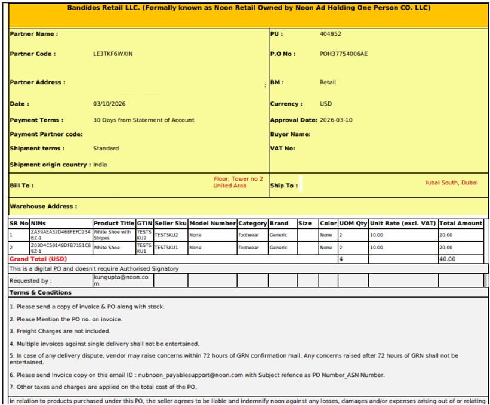Viewport: 490px width, 405px height.
Task: Select the approval date 2026-03-10
Action: click(336, 120)
